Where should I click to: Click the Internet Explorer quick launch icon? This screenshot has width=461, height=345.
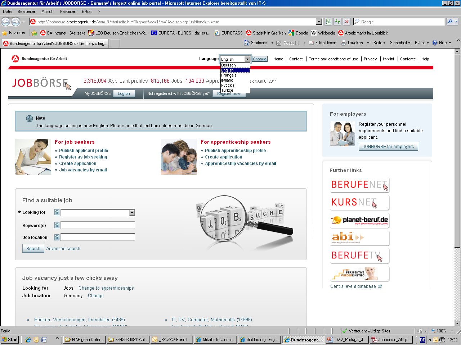click(x=28, y=340)
